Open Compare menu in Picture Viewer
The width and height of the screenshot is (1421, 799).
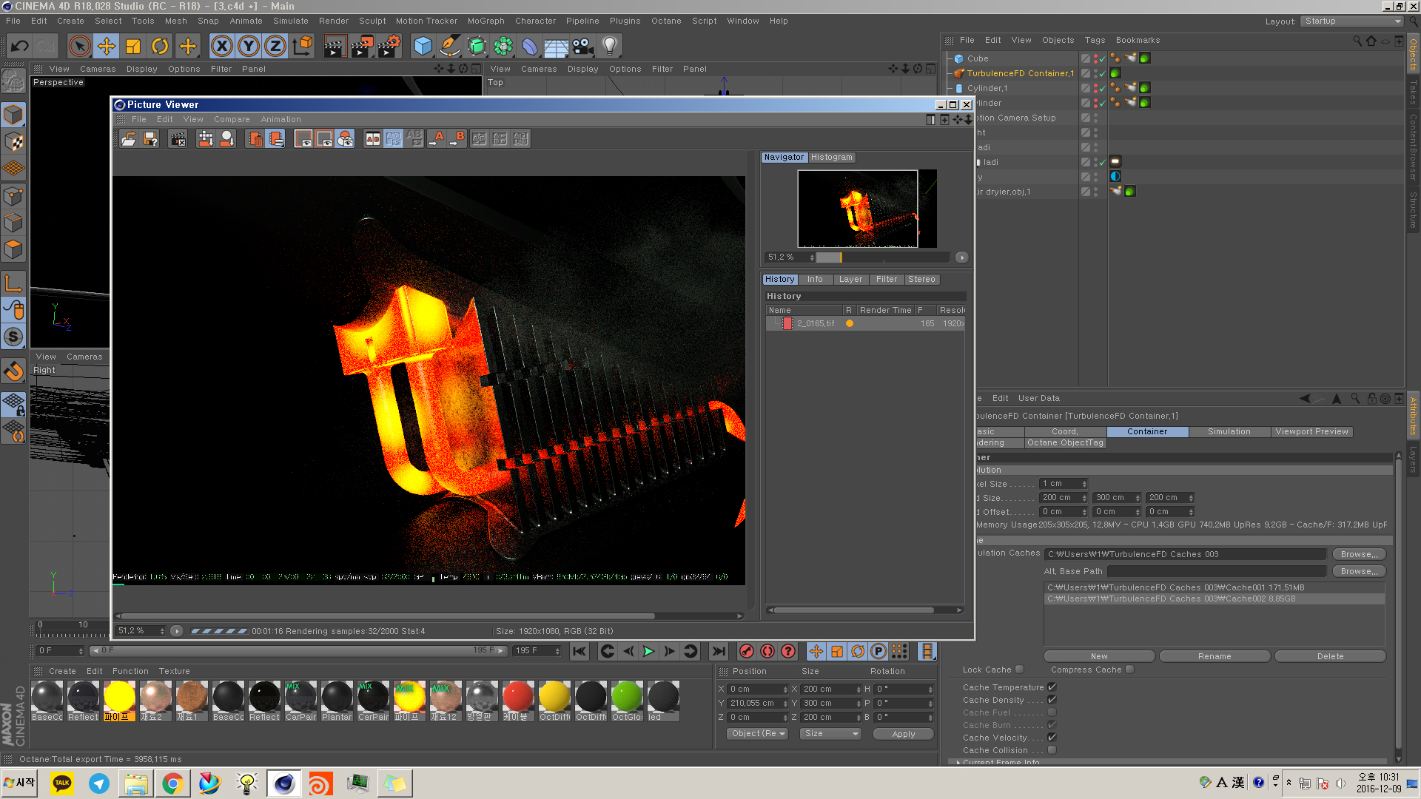[x=232, y=119]
